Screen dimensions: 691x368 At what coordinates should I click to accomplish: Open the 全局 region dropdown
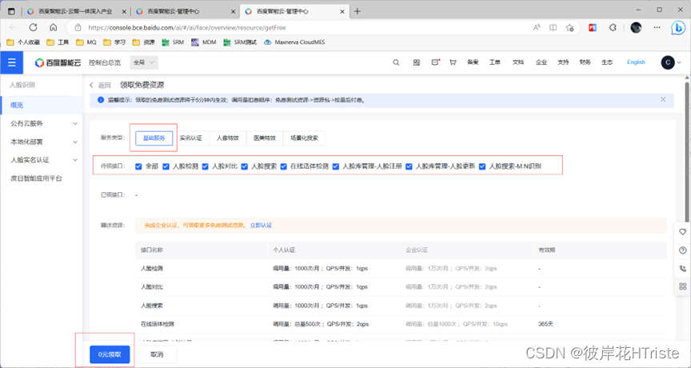click(x=144, y=62)
